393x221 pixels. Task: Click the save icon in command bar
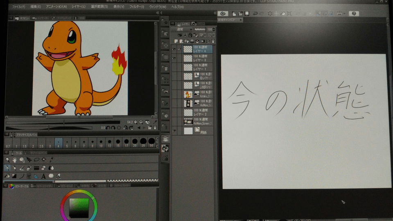pyautogui.click(x=247, y=14)
